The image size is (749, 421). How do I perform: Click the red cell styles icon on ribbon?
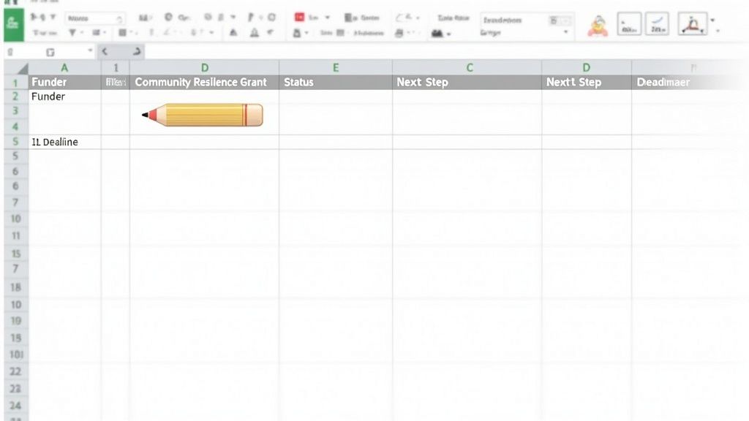[299, 15]
